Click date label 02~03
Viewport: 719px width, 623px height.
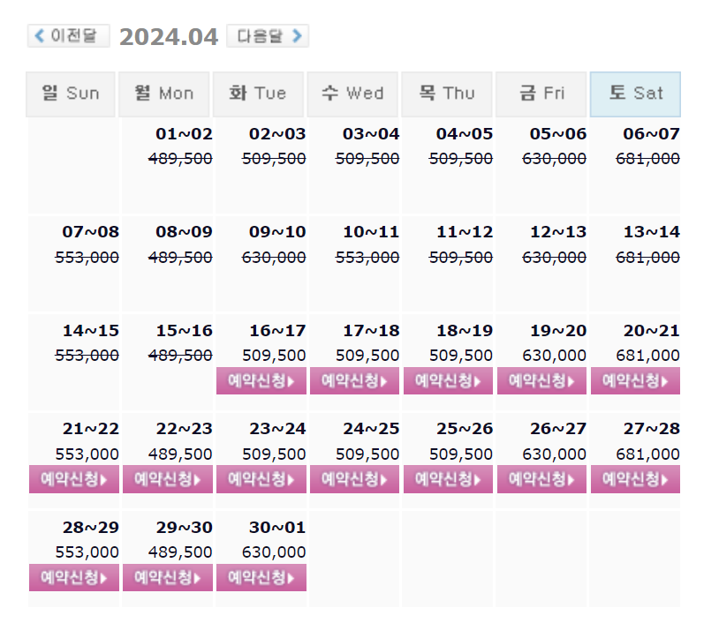[x=277, y=134]
